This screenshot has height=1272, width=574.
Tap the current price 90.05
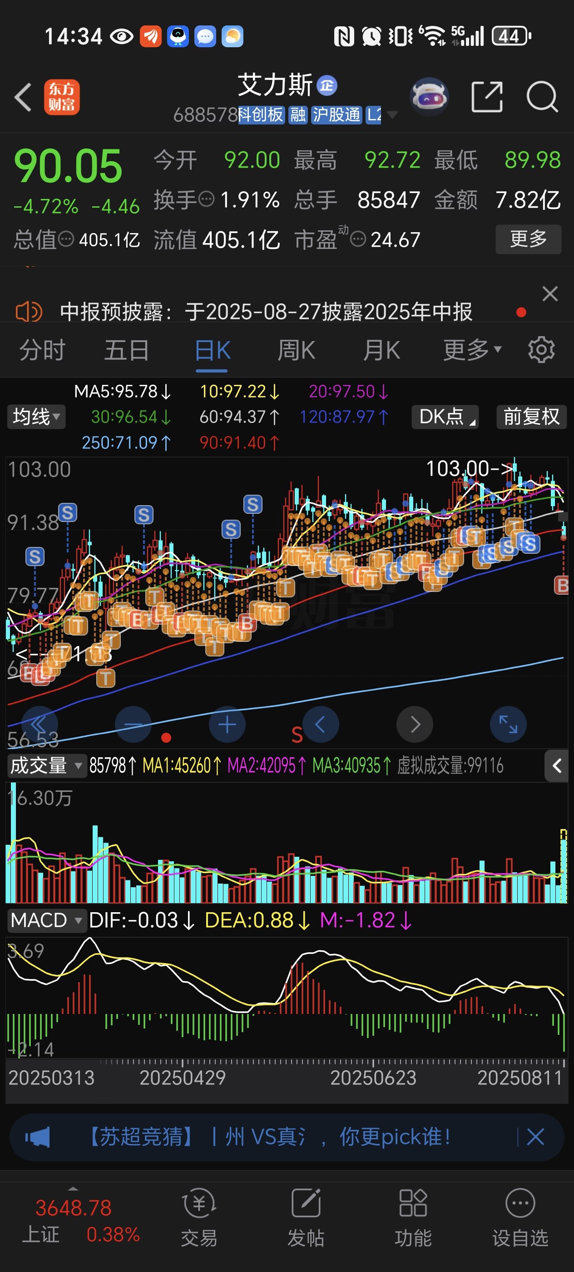click(68, 166)
